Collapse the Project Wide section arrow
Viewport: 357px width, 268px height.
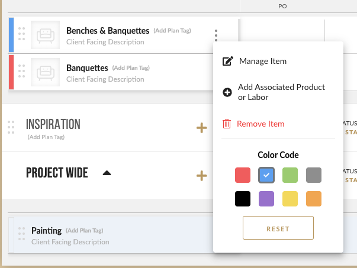tap(107, 173)
